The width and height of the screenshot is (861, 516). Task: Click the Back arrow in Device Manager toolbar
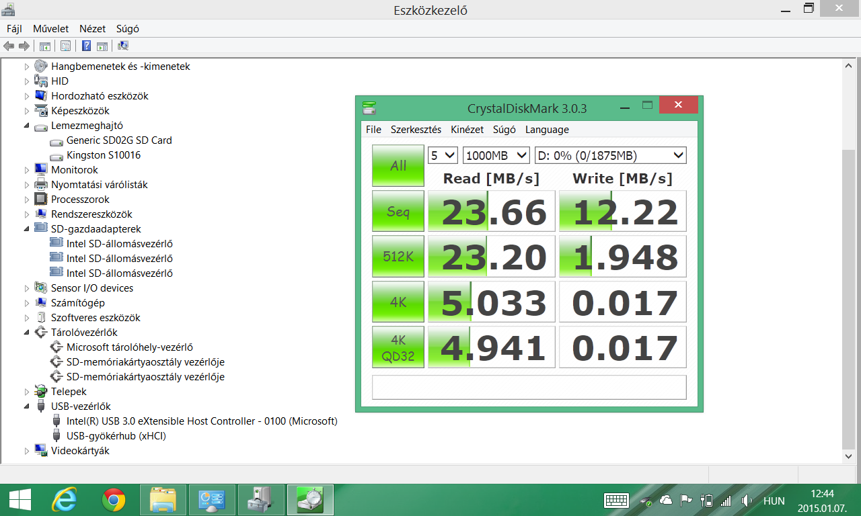coord(9,46)
